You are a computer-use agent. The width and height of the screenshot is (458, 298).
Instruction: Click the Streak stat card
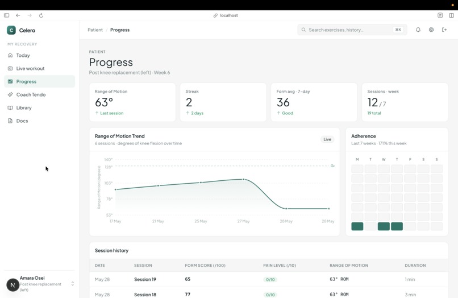point(223,102)
